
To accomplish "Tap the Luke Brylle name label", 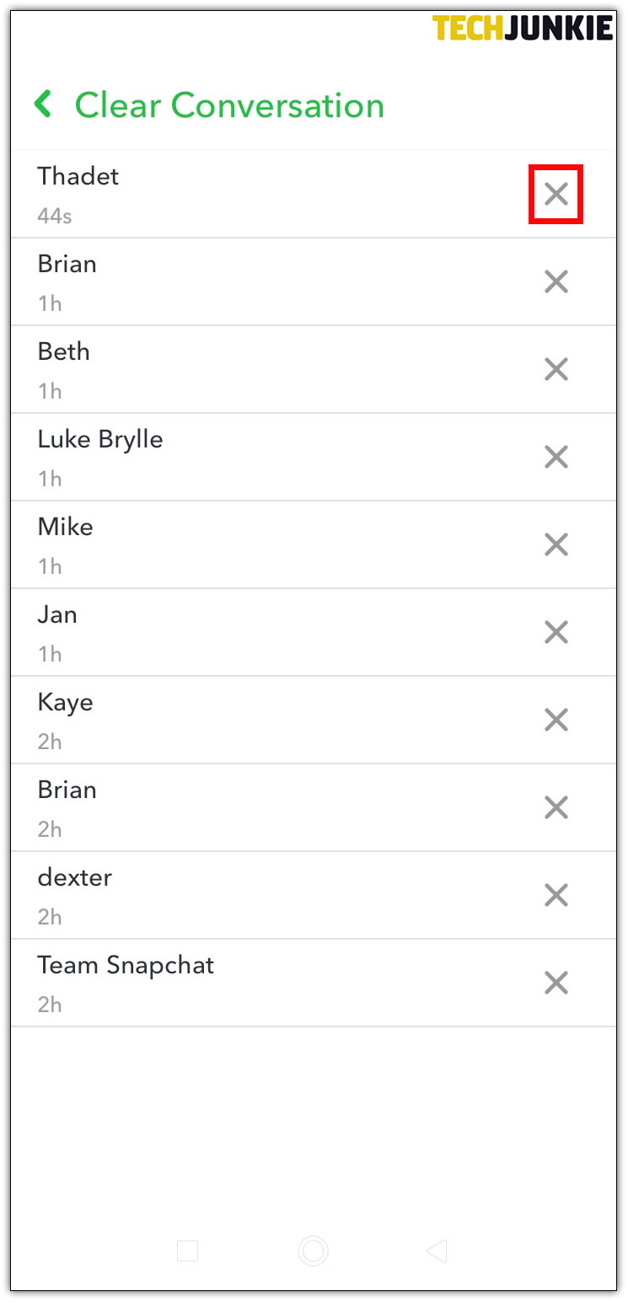I will (x=99, y=439).
